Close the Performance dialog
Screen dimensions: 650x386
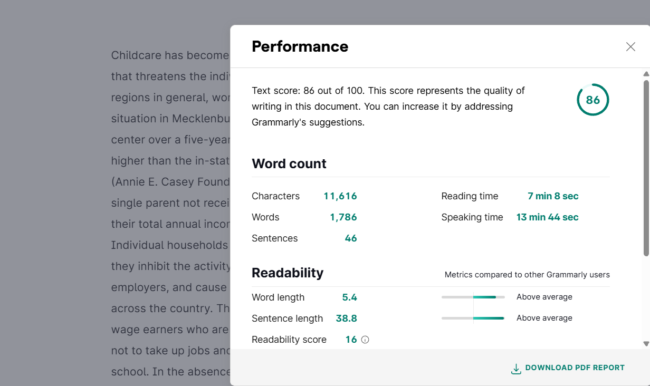pyautogui.click(x=630, y=46)
